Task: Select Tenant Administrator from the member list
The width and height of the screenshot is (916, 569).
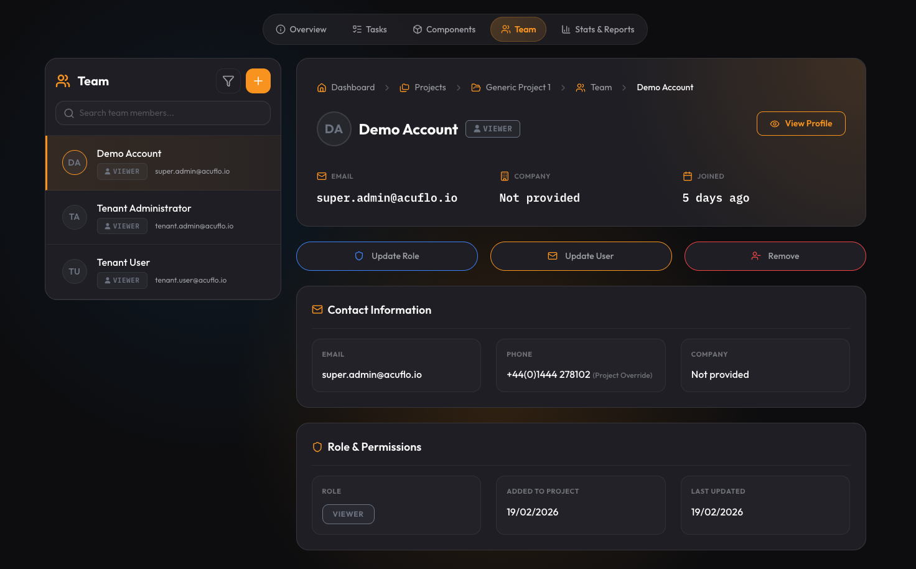Action: tap(163, 217)
